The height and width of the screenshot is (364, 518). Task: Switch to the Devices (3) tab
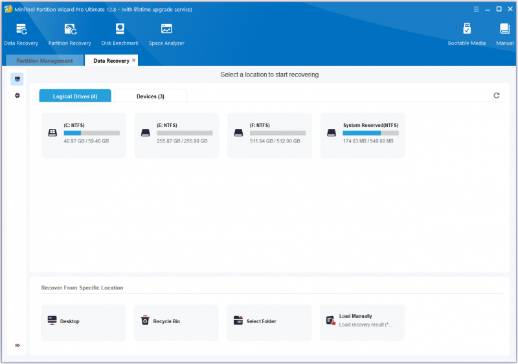point(150,96)
